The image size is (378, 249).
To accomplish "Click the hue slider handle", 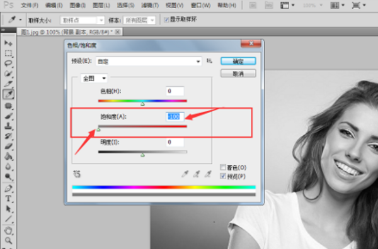I will [x=143, y=104].
